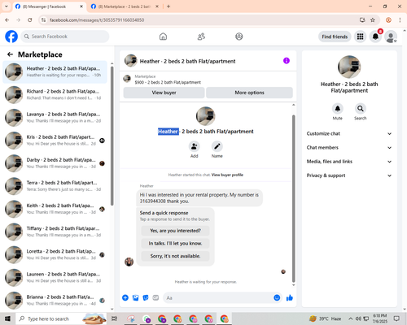Open Richard conversation in list

click(x=55, y=95)
